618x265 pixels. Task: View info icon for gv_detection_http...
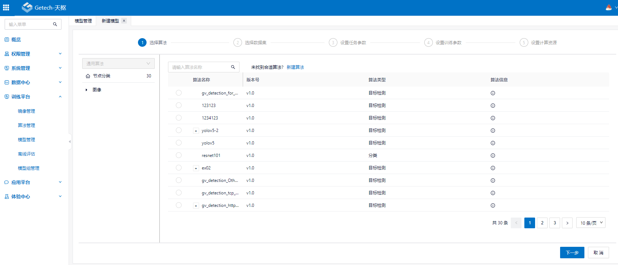[493, 205]
